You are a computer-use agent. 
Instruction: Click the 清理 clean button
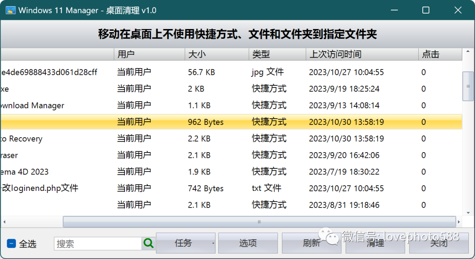click(x=375, y=243)
